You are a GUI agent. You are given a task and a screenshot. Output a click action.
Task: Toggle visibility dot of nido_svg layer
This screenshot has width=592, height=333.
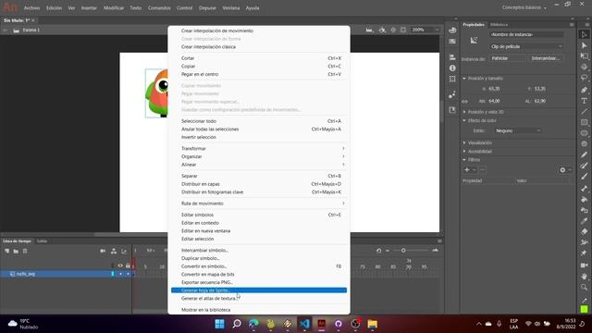(120, 274)
